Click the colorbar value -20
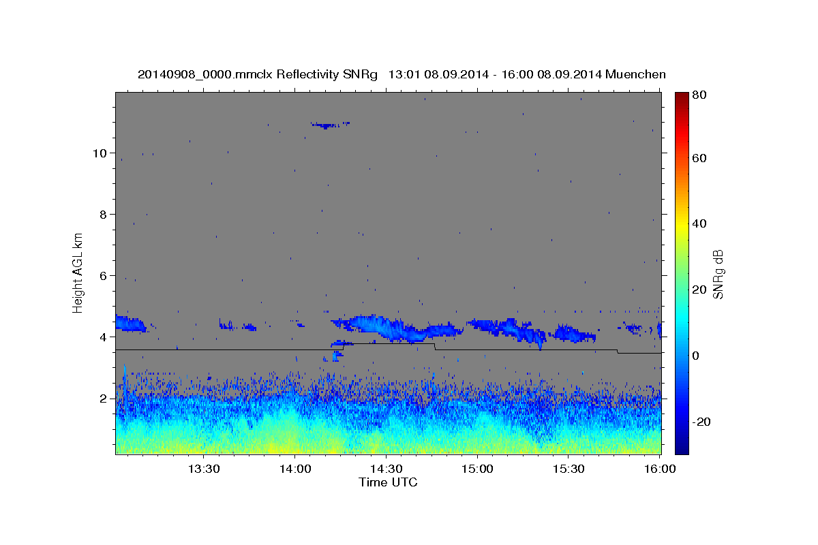This screenshot has width=818, height=545. pos(701,422)
